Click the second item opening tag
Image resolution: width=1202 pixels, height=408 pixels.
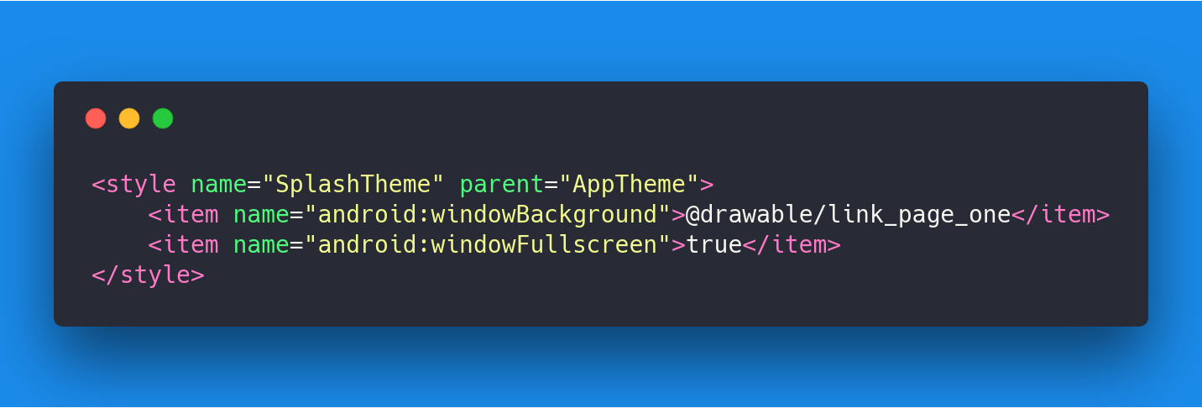(x=183, y=245)
